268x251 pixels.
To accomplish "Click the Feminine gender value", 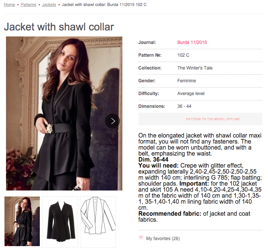I will pyautogui.click(x=187, y=80).
